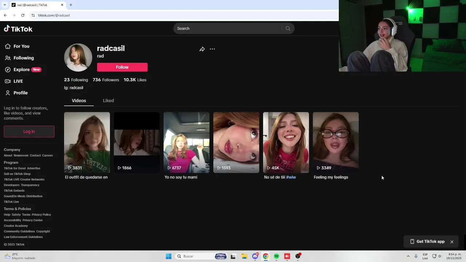Open Task View on the taskbar
This screenshot has height=262, width=466.
click(x=233, y=256)
